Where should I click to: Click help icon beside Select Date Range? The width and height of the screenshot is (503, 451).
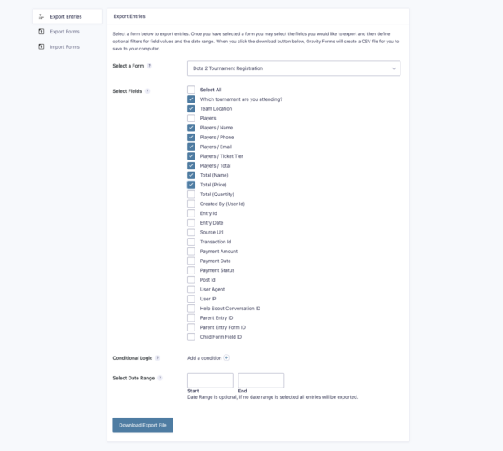click(x=160, y=378)
